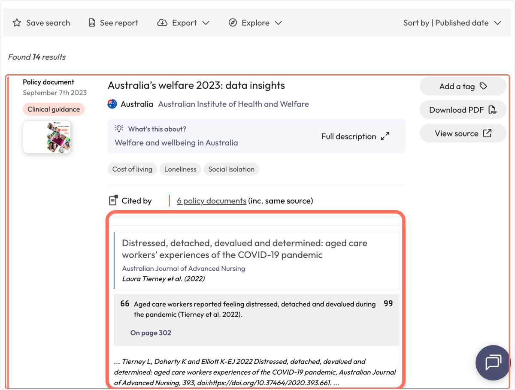Image resolution: width=515 pixels, height=390 pixels.
Task: Expand the Full description arrows icon
Action: [x=385, y=136]
